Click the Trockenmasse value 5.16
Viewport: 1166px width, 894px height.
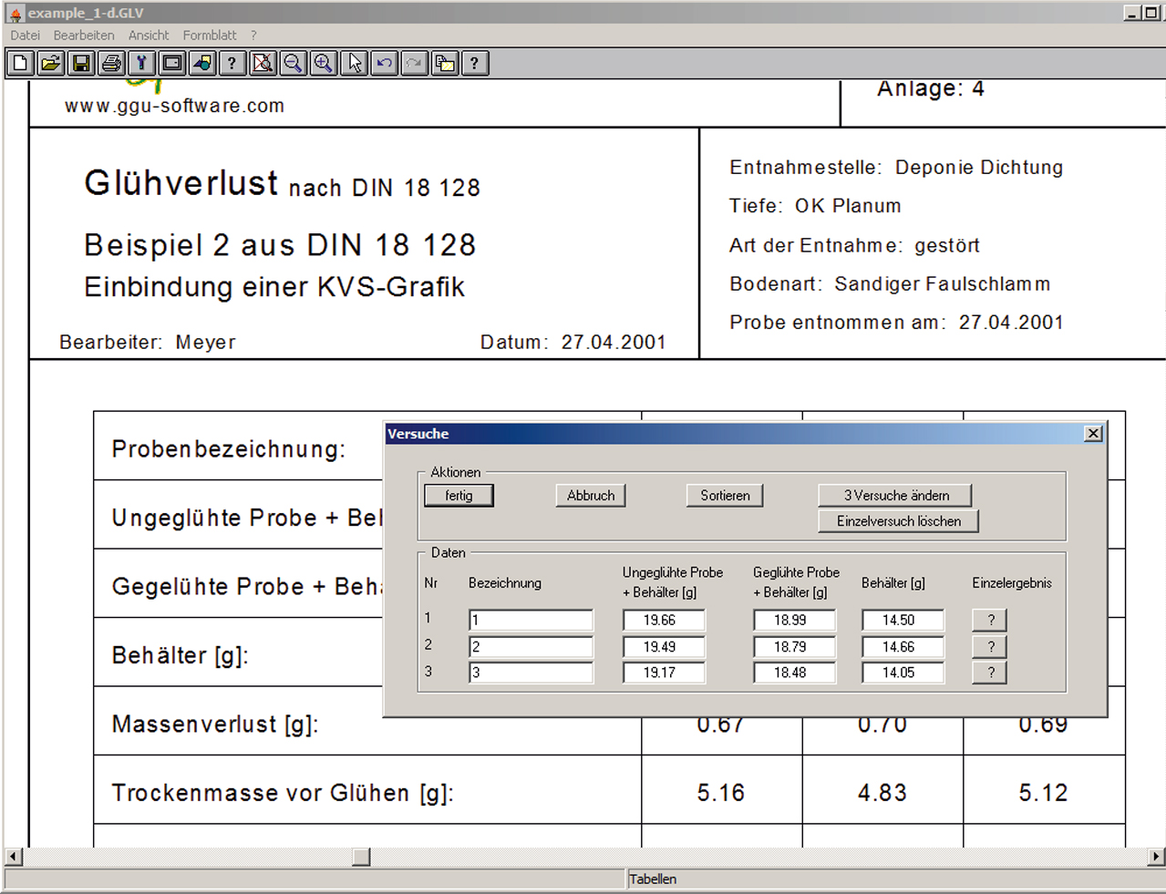coord(721,793)
